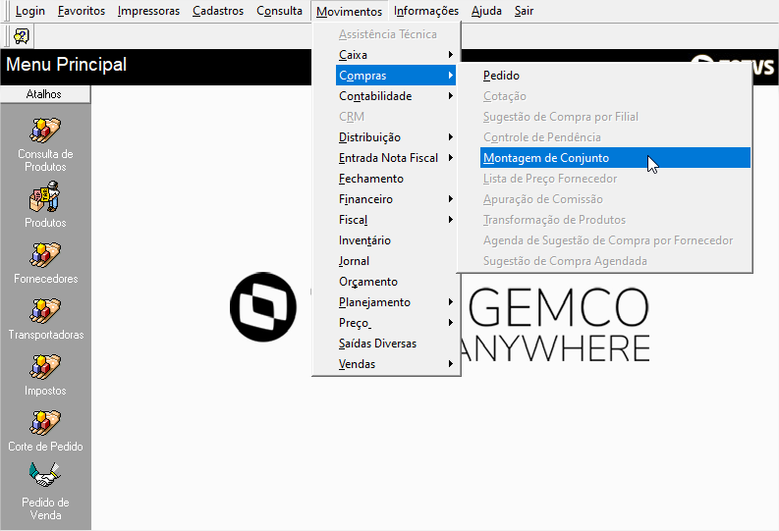
Task: Expand the Fiscal submenu
Action: [396, 220]
